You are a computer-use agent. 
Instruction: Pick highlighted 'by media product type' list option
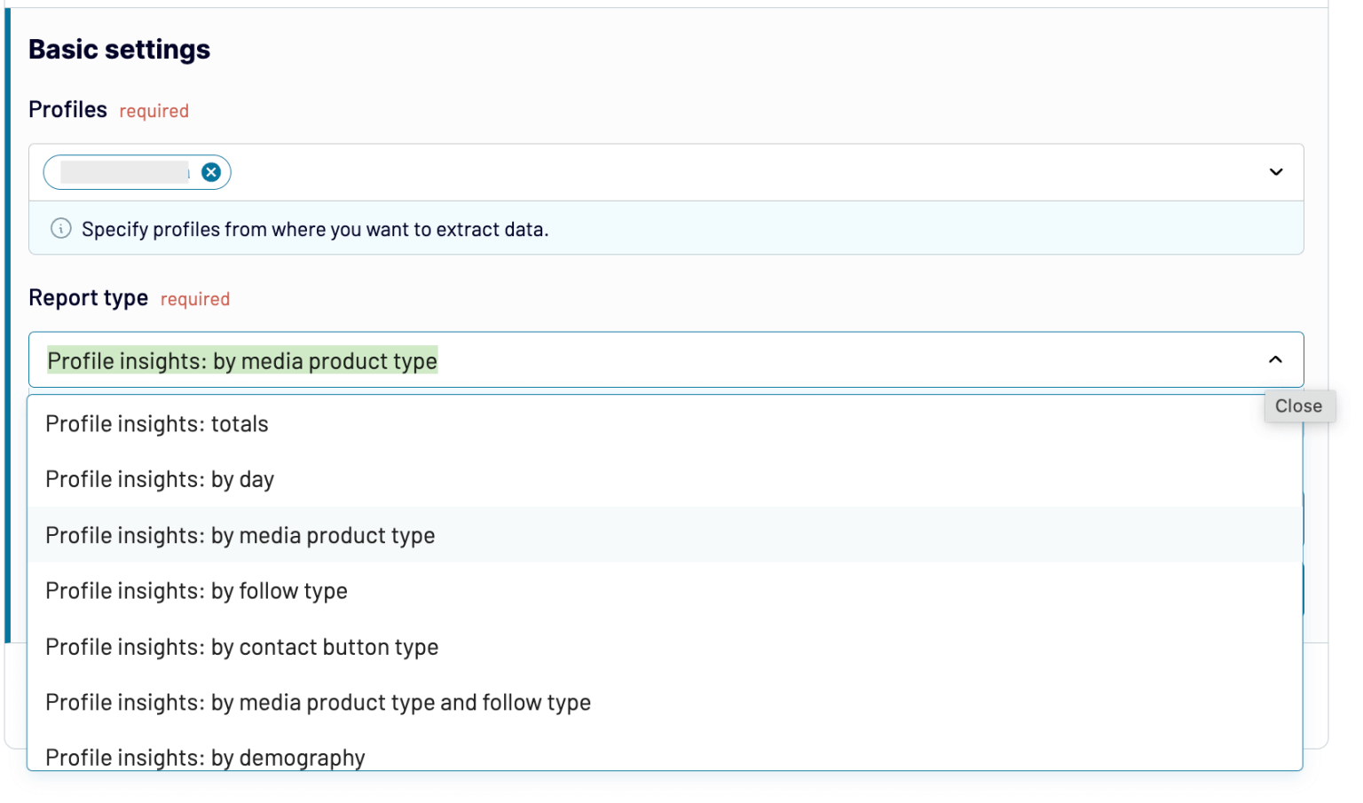coord(240,536)
